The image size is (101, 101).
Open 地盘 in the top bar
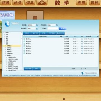point(18,3)
